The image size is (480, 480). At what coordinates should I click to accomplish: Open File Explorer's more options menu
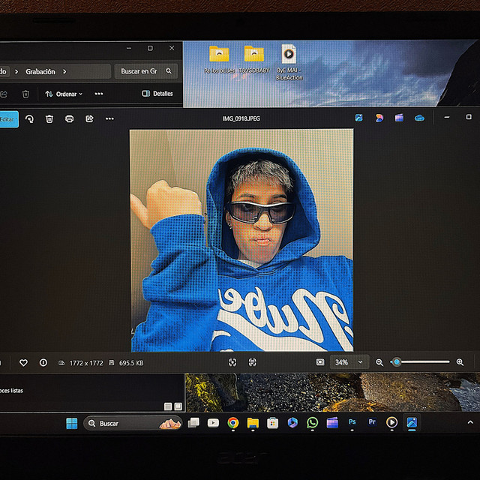click(98, 94)
